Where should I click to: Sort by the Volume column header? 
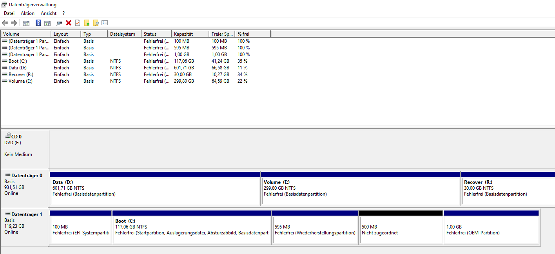tap(26, 34)
